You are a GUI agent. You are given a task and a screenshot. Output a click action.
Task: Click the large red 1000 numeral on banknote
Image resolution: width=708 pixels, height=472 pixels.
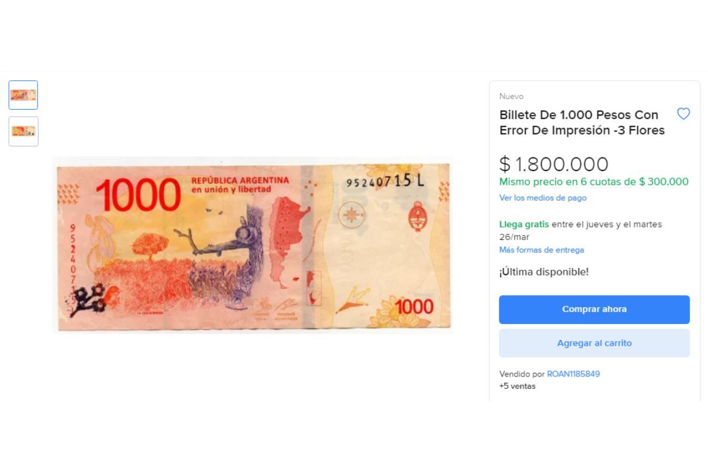click(x=138, y=195)
